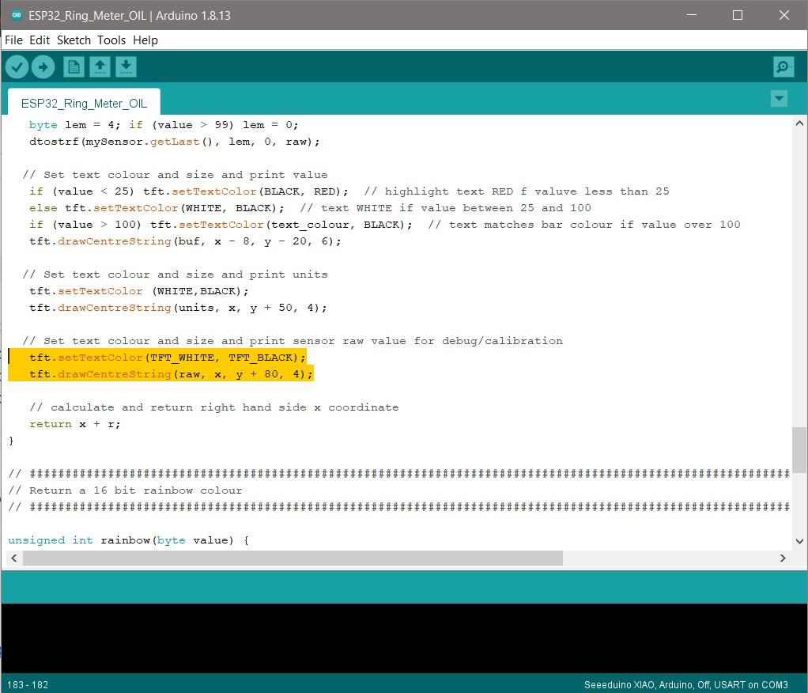Click the Verify (checkmark) button to compile

17,66
